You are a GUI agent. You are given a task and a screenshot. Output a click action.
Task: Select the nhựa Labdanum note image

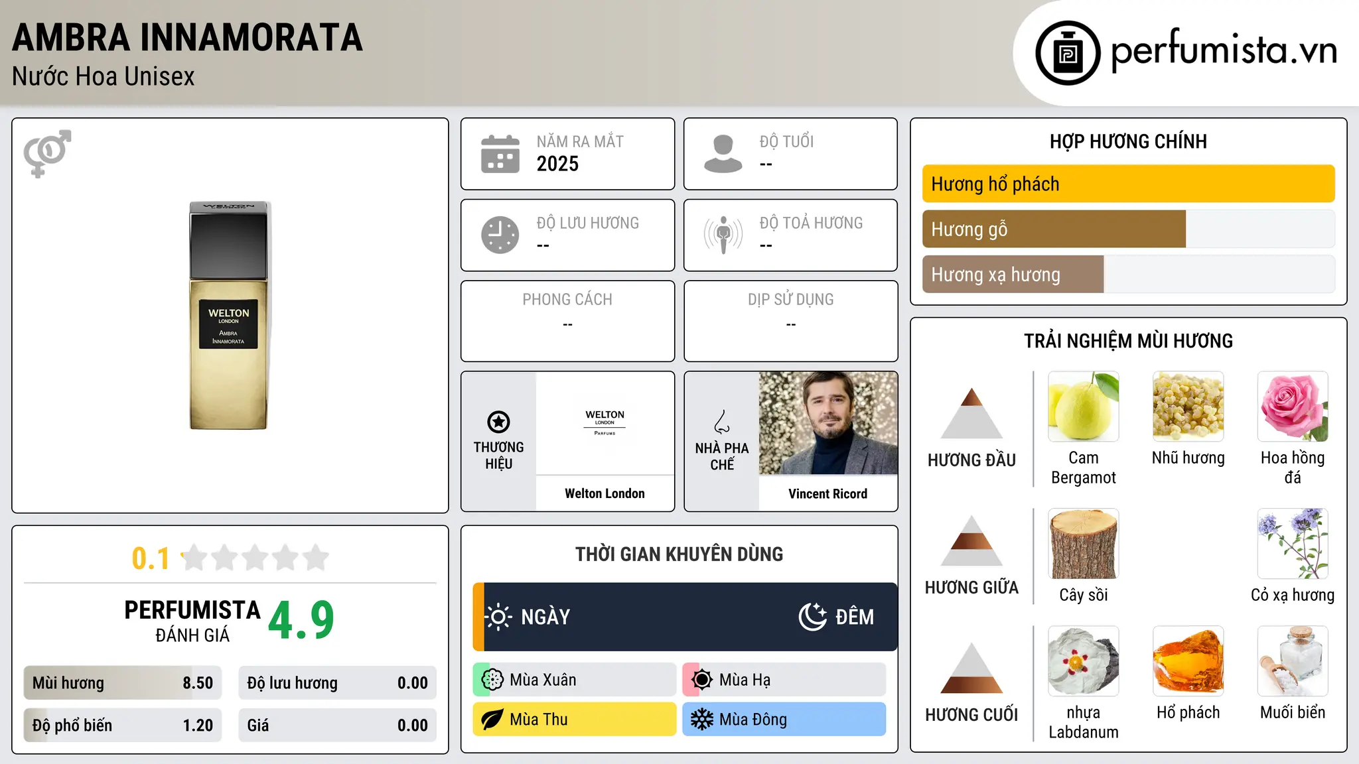1084,661
